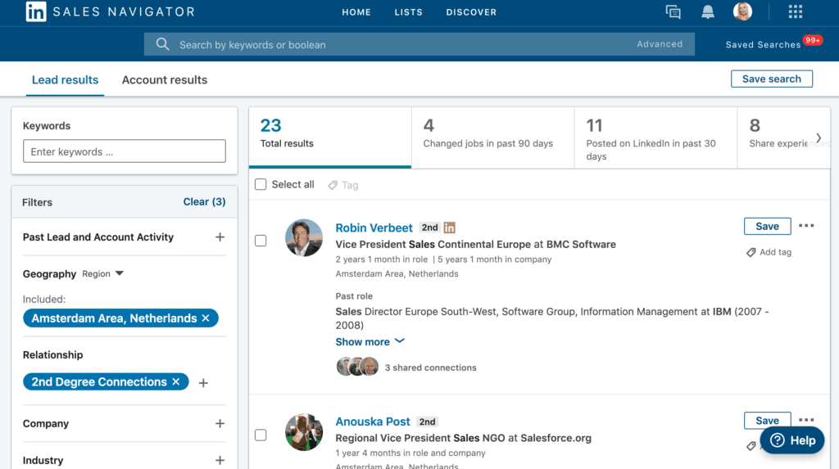839x469 pixels.
Task: Click the search magnifier icon
Action: (163, 44)
